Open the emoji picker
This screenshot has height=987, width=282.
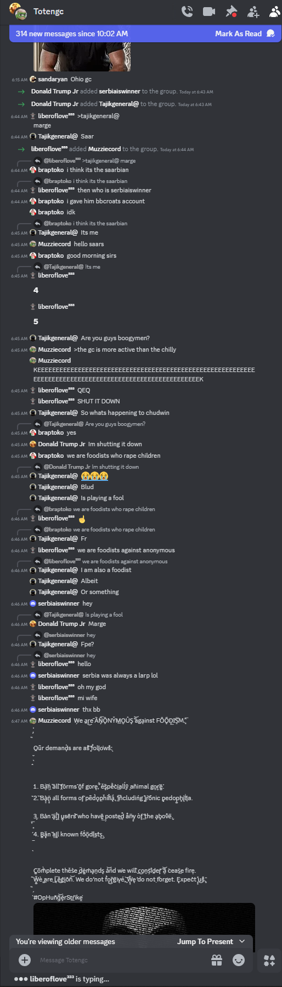239,960
